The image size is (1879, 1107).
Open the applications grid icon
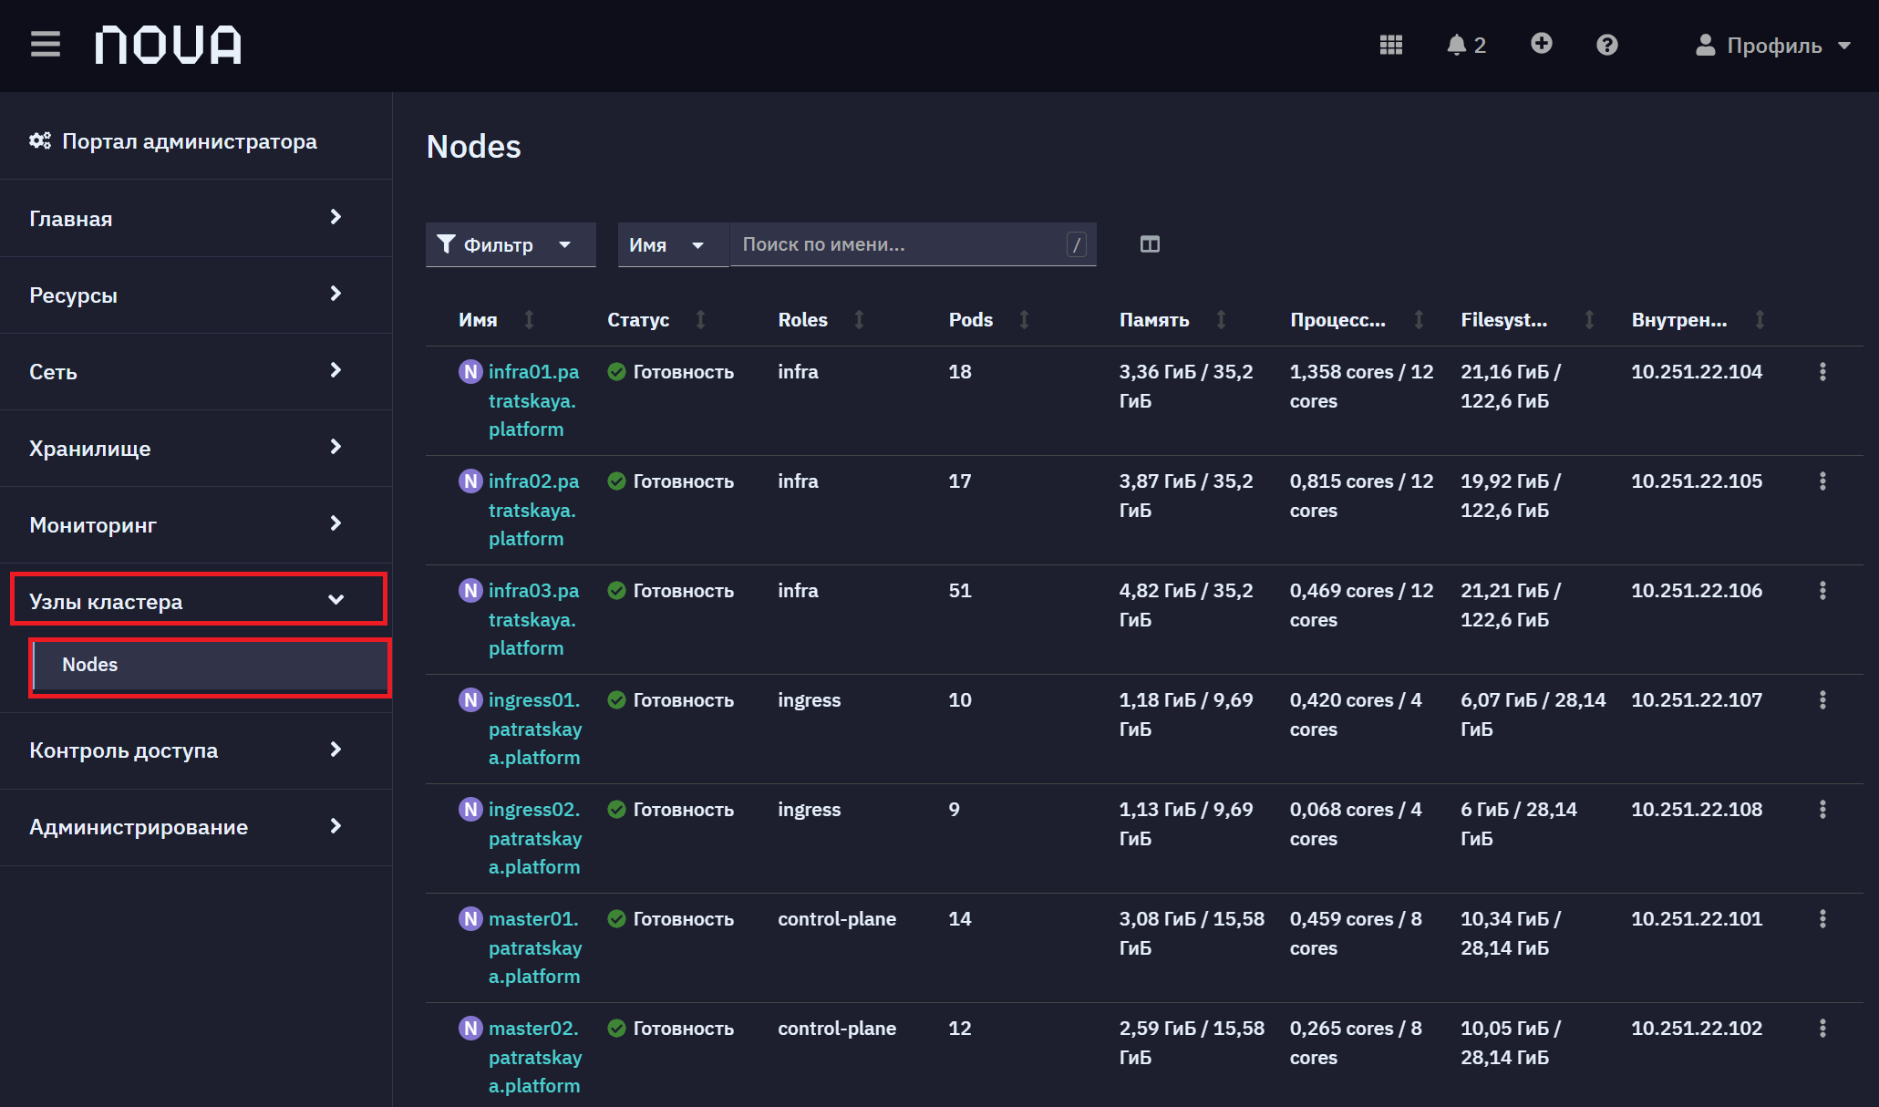click(1390, 45)
